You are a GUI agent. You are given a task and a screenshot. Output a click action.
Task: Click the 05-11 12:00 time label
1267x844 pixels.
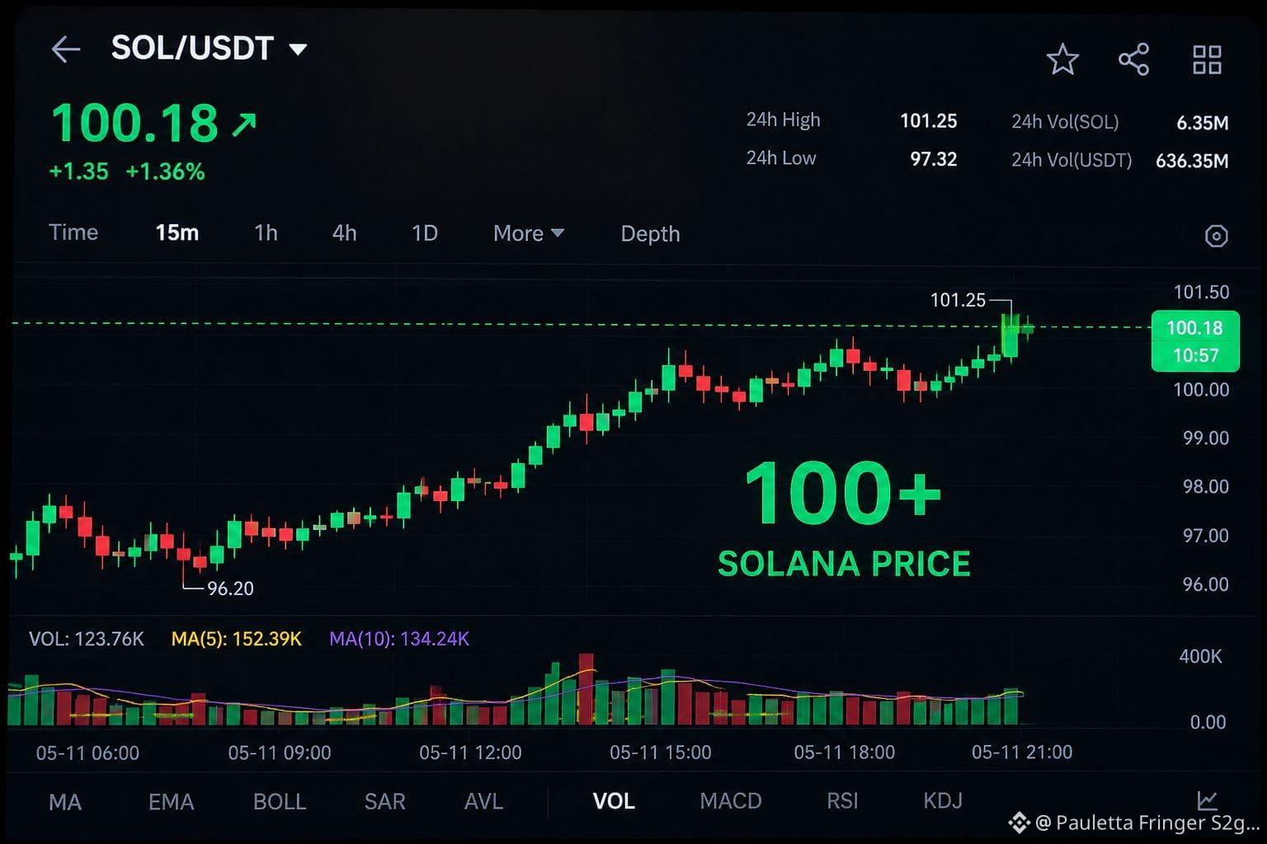point(470,753)
